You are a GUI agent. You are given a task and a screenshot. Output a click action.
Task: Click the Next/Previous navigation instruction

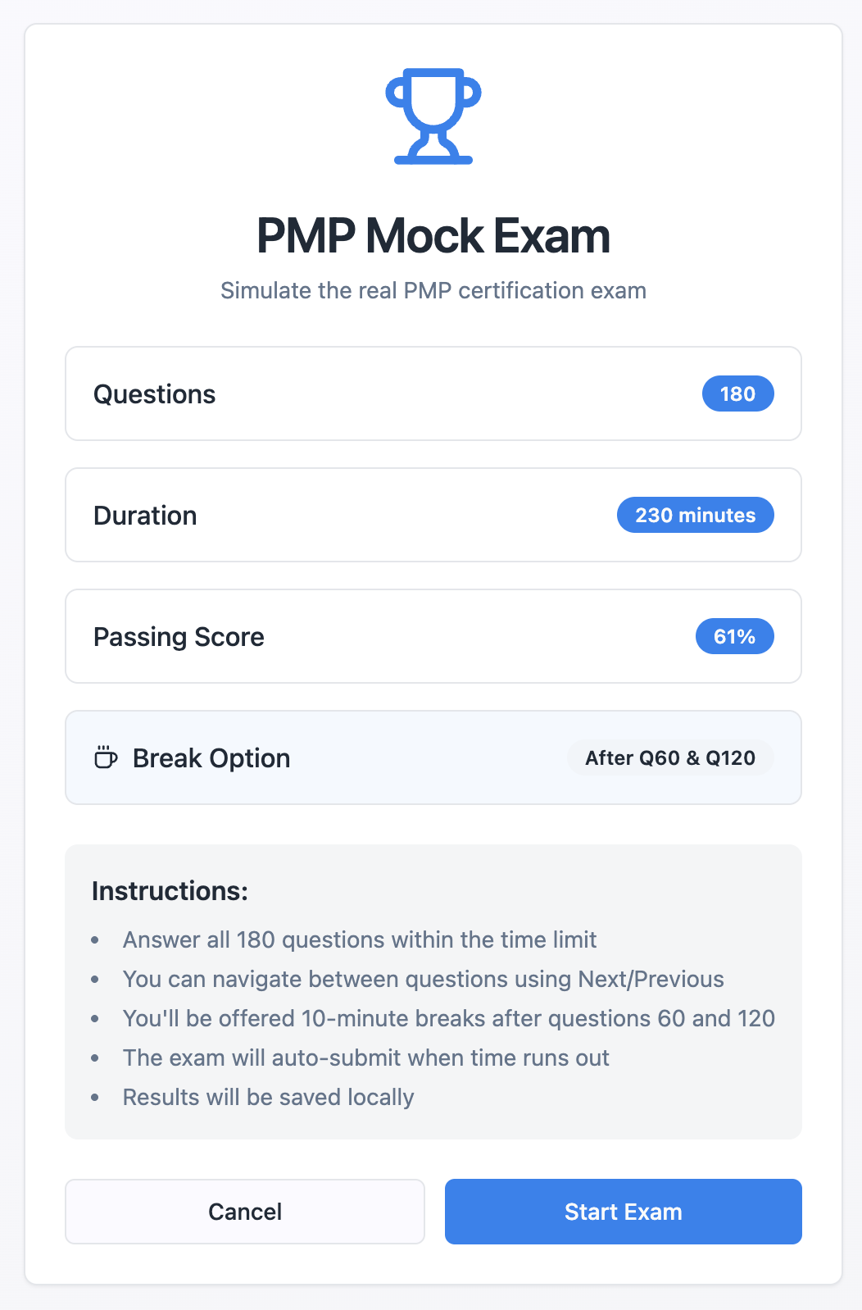click(423, 979)
